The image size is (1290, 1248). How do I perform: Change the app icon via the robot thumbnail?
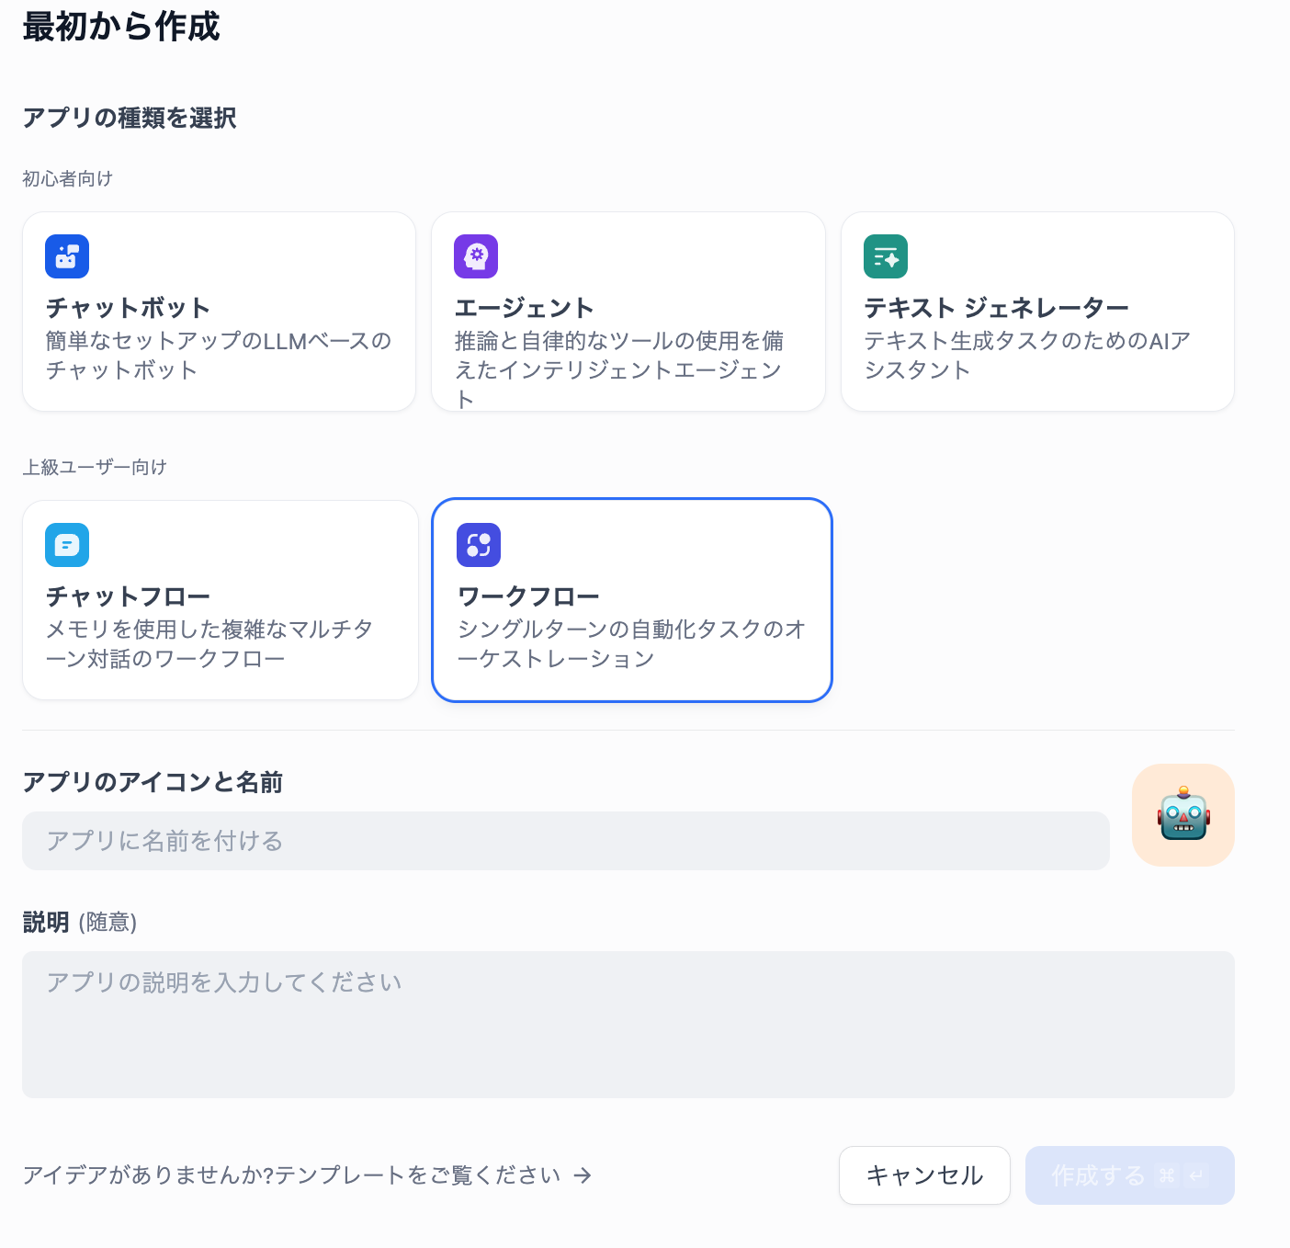tap(1183, 815)
